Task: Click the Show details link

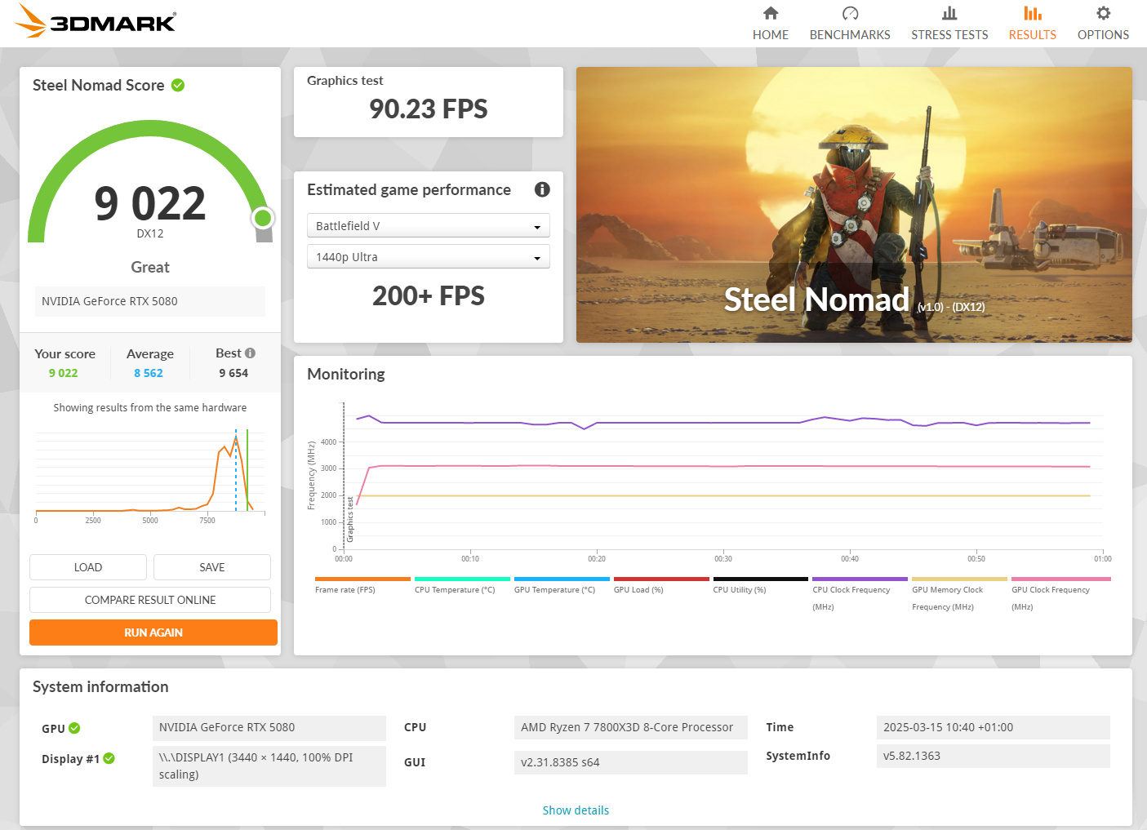Action: pos(576,810)
